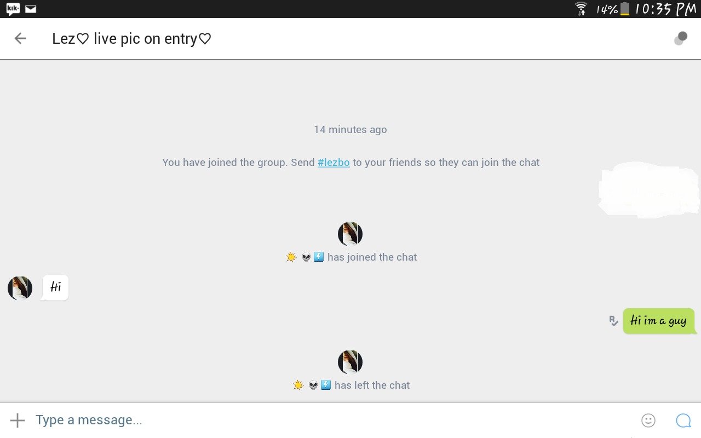Screen dimensions: 701x438
Task: Open group info circles icon
Action: [x=681, y=38]
